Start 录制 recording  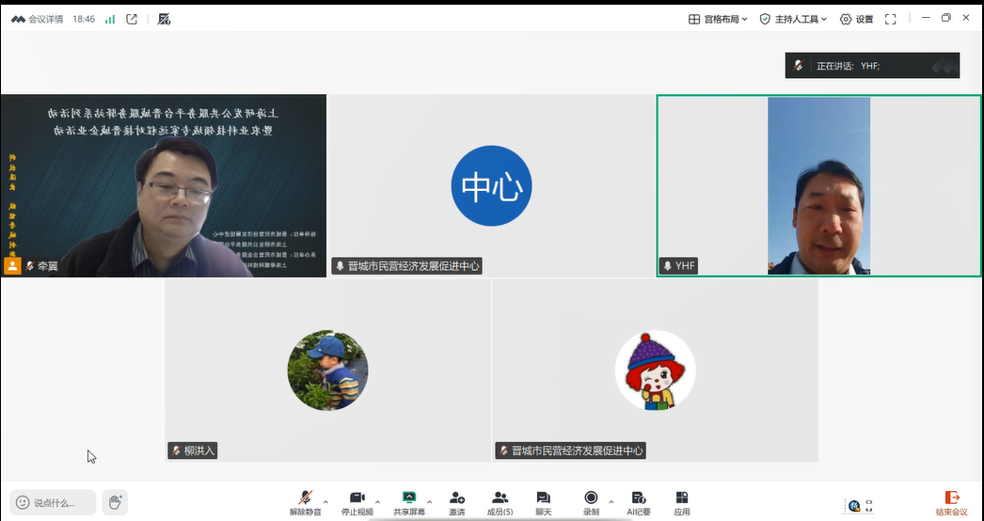[x=591, y=503]
